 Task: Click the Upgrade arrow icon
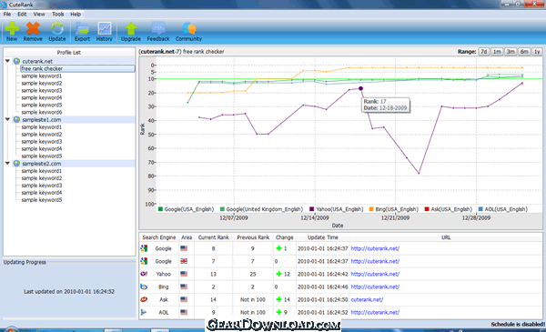131,28
